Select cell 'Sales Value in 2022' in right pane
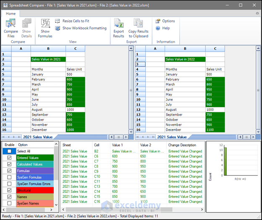262x220 pixels. [x=185, y=59]
